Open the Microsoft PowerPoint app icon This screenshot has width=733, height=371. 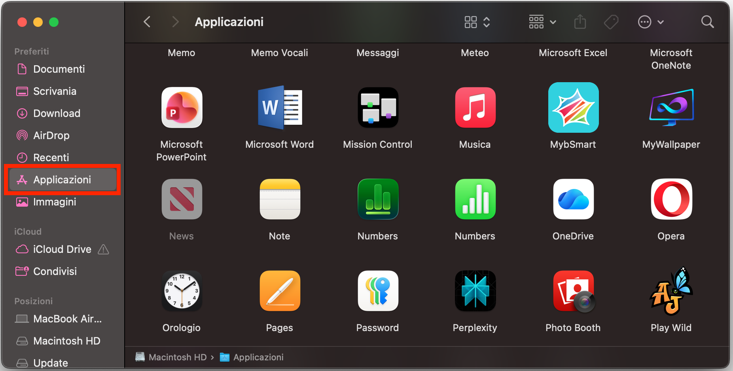coord(182,107)
